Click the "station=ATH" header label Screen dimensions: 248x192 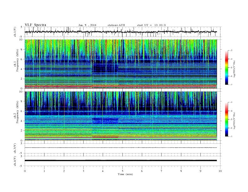[116, 25]
